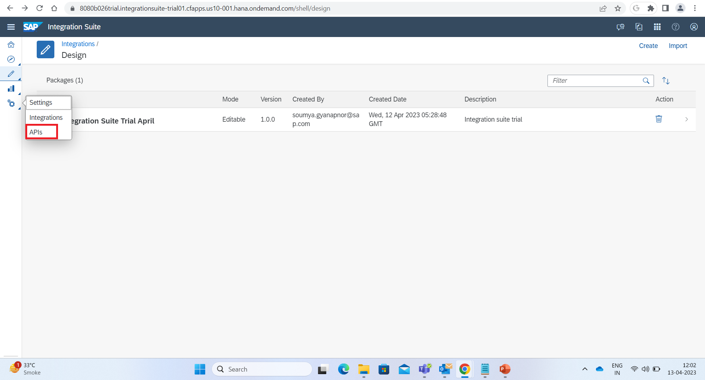Image resolution: width=705 pixels, height=380 pixels.
Task: Open the Help question mark icon
Action: pos(676,27)
